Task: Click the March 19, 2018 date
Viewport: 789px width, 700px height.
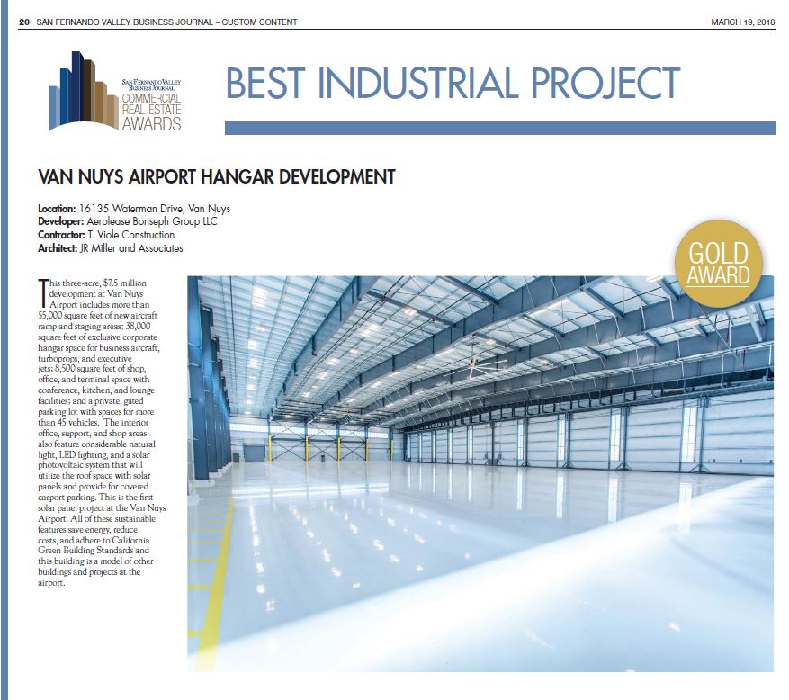Action: coord(742,22)
